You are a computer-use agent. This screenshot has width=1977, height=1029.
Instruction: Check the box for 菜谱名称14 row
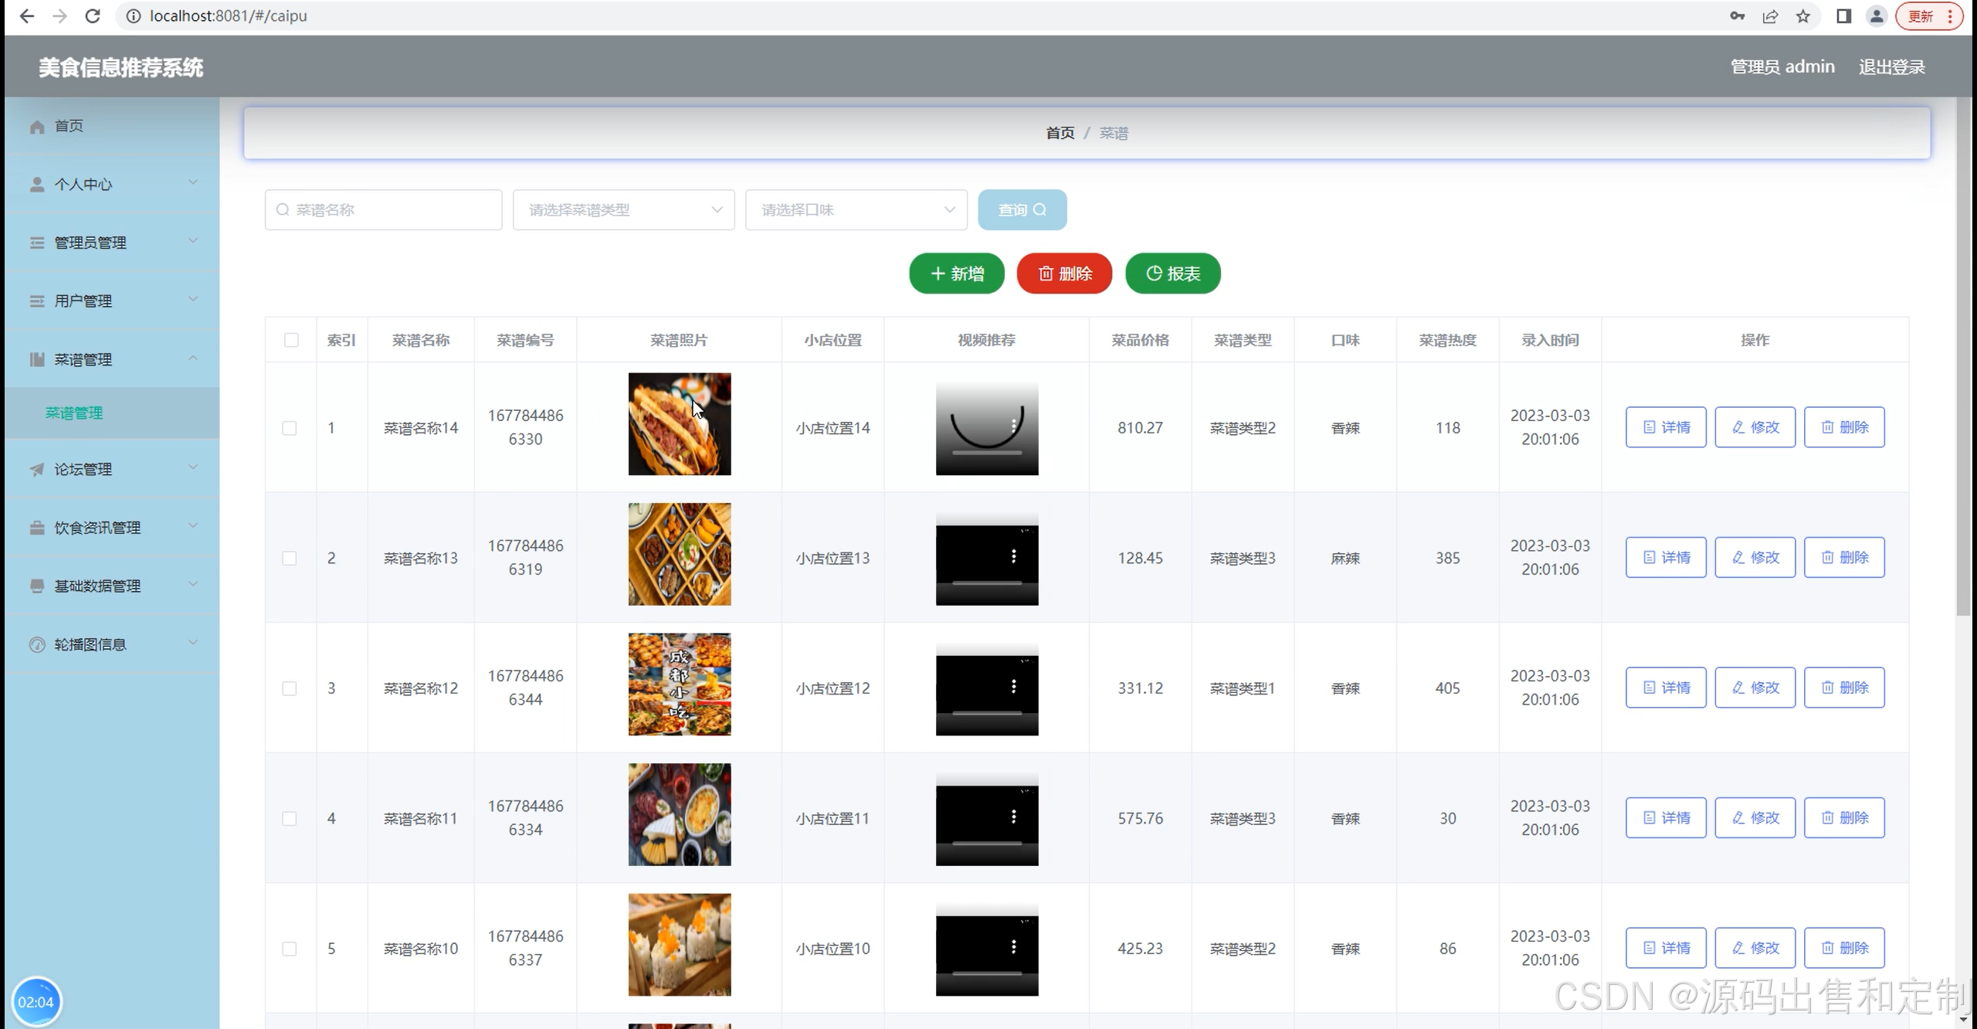point(290,428)
